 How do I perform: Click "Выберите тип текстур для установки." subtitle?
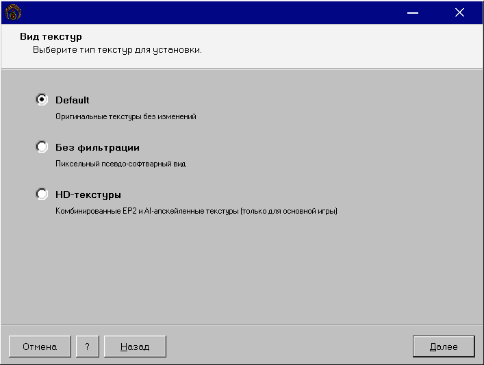(x=117, y=50)
